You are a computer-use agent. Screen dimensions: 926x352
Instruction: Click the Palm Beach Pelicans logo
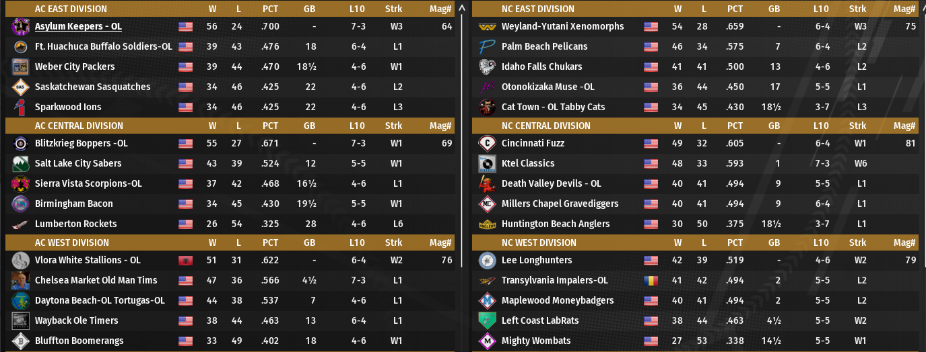point(487,47)
